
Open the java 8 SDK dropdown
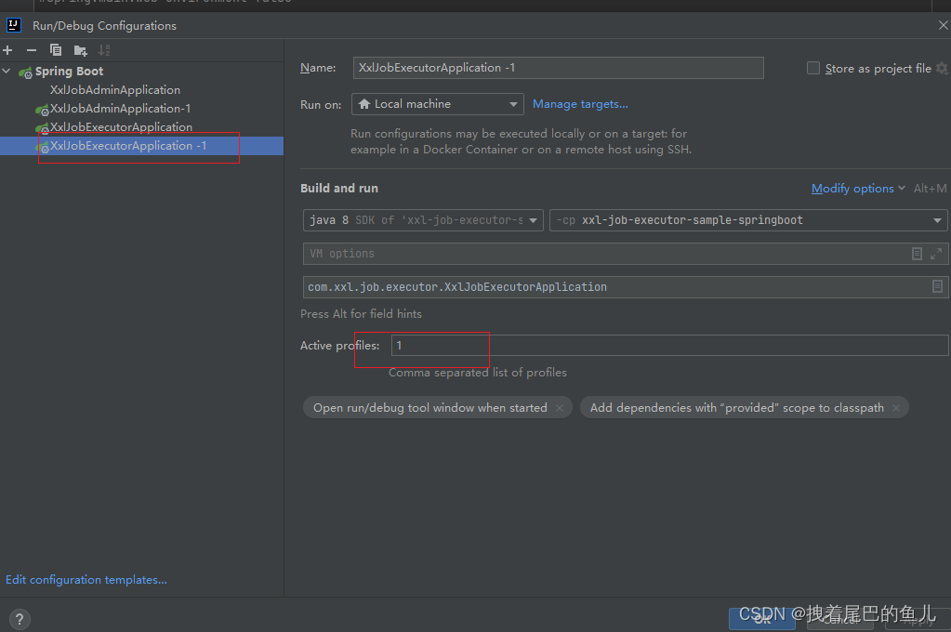[x=423, y=220]
